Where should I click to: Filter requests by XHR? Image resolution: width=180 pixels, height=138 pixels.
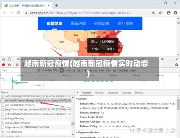[x=68, y=71]
